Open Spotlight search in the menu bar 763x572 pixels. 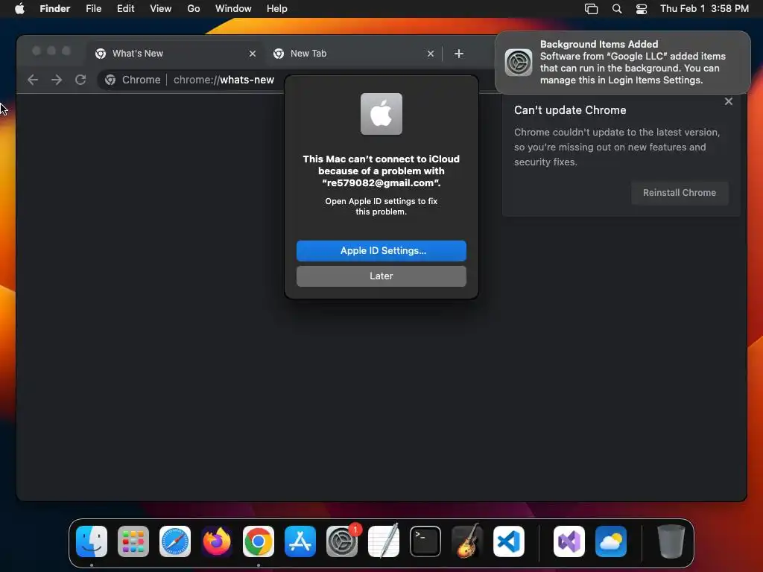coord(616,9)
